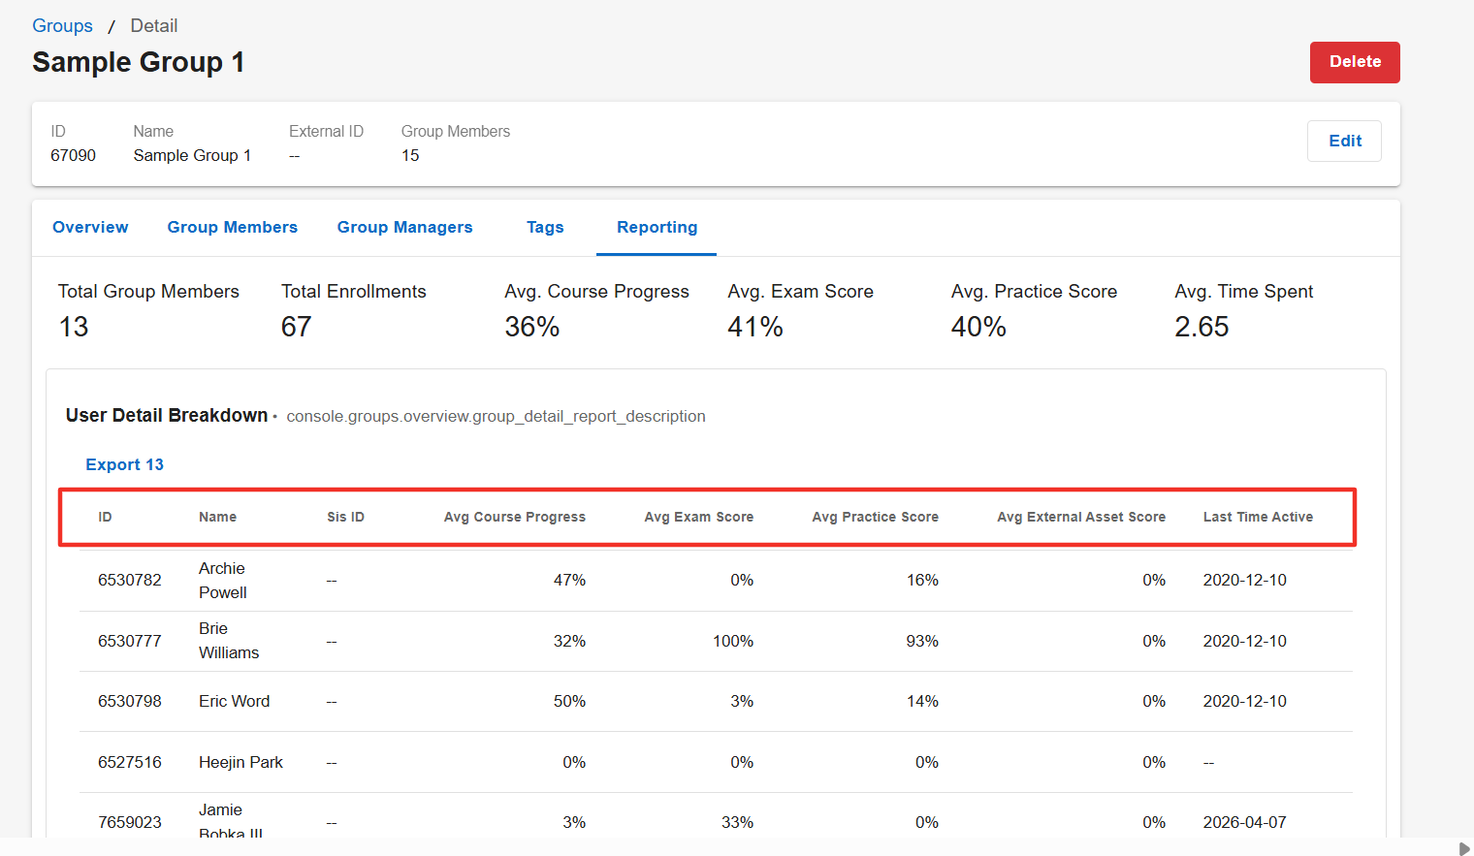Sort by Avg Exam Score header
The height and width of the screenshot is (856, 1474).
coord(698,517)
